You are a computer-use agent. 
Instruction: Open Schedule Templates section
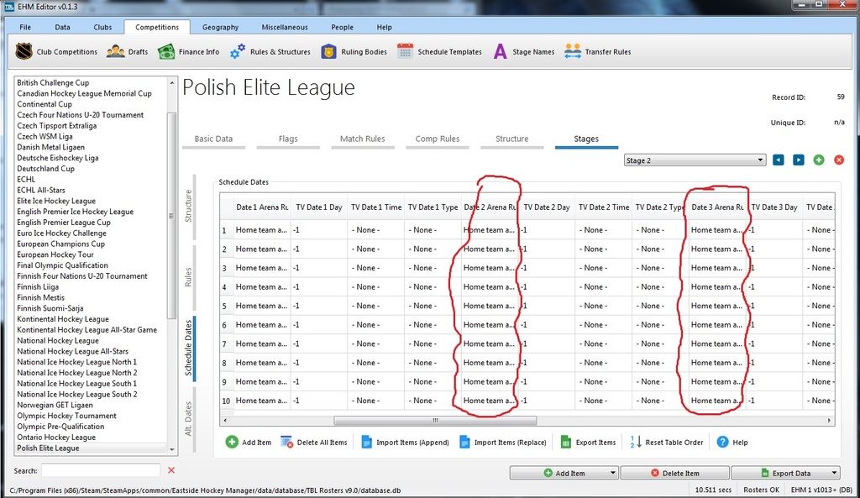click(x=439, y=51)
